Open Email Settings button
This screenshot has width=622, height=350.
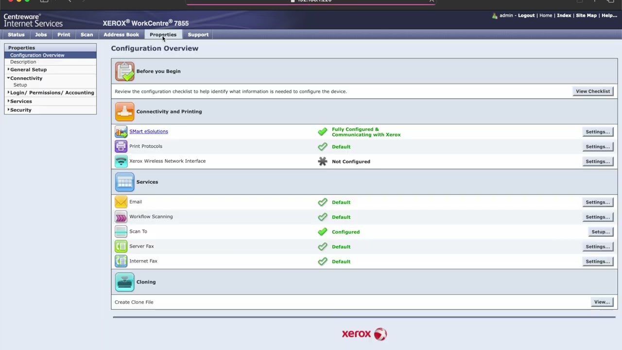(598, 202)
